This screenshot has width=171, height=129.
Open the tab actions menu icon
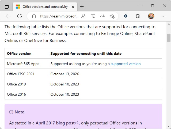[7, 7]
